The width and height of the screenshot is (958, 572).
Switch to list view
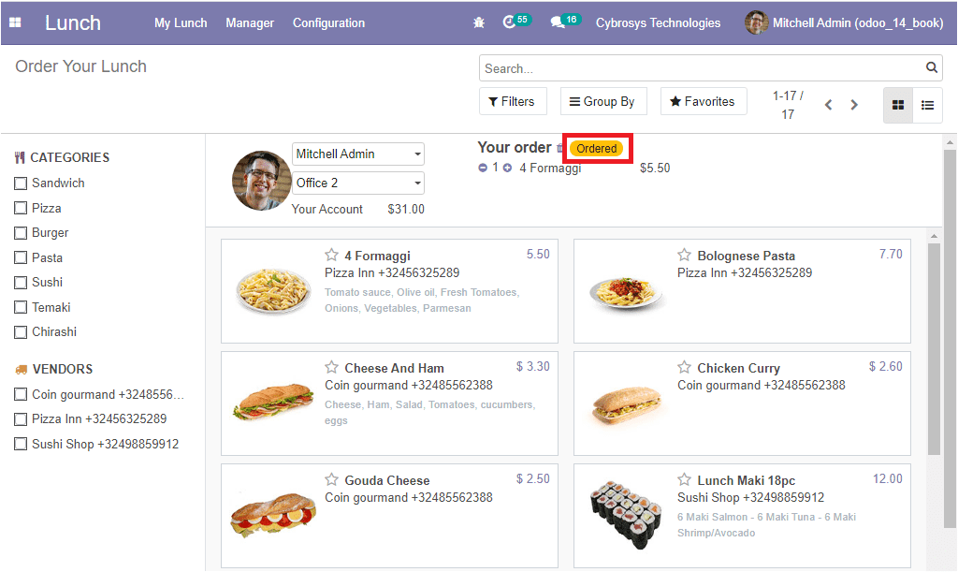click(x=927, y=105)
